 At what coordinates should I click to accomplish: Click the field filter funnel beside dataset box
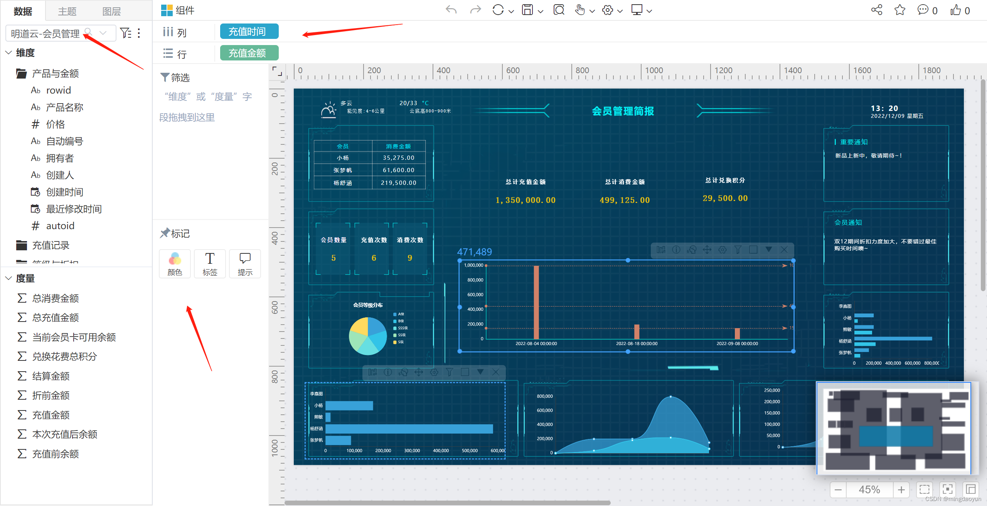click(125, 33)
